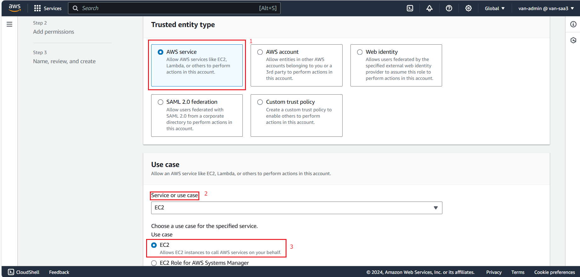Click the Use case section heading

tap(165, 164)
